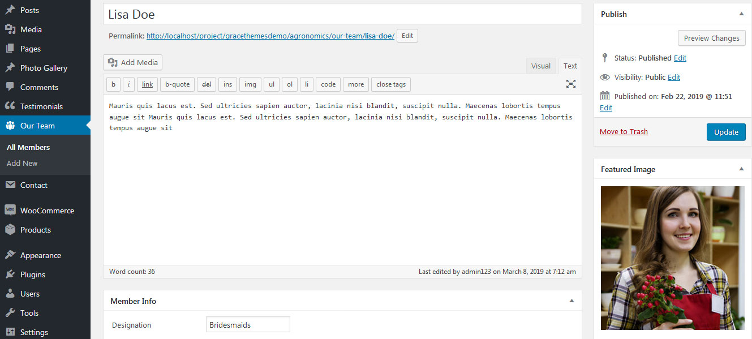The image size is (752, 339).
Task: Open the lisa-doe permalink URL
Action: [x=270, y=36]
